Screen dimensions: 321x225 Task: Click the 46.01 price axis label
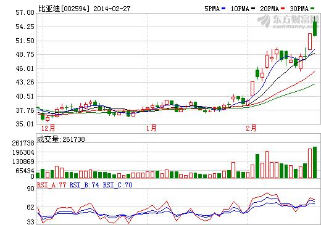[x=25, y=68]
